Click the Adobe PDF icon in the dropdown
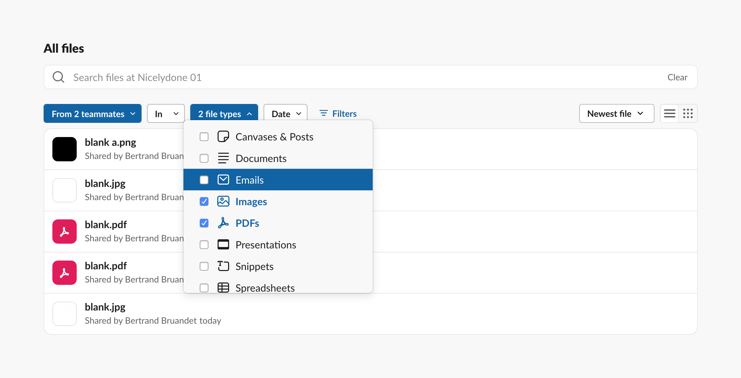This screenshot has width=741, height=378. click(223, 223)
